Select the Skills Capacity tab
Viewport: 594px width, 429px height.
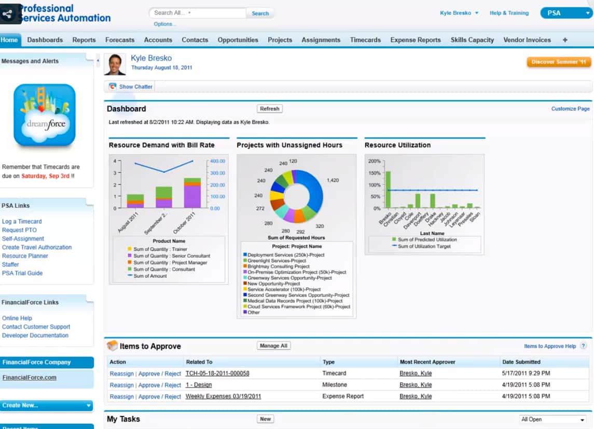pos(472,40)
